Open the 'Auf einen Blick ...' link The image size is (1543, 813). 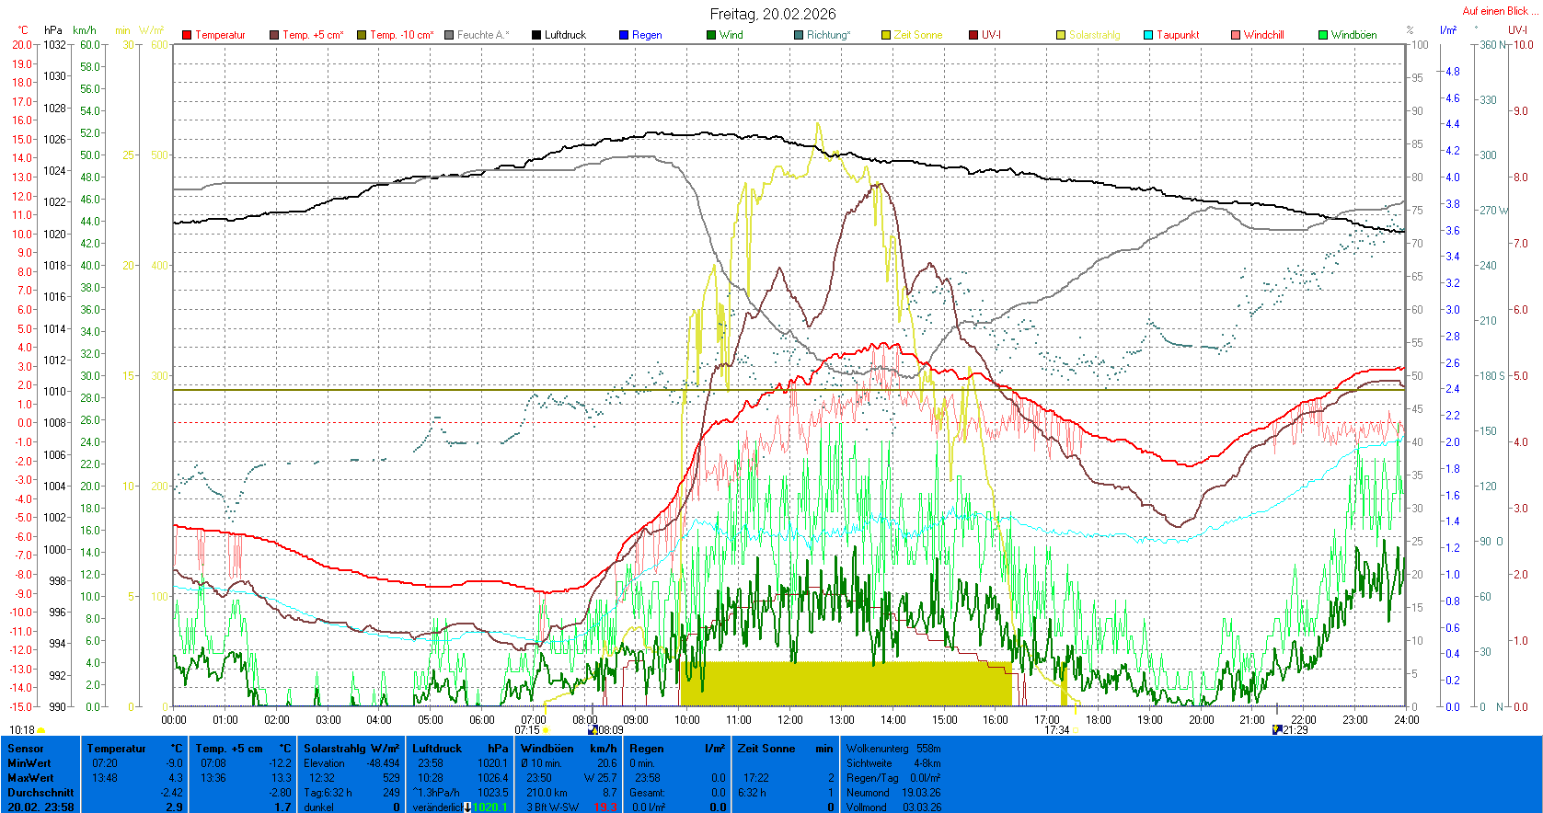[x=1501, y=11]
